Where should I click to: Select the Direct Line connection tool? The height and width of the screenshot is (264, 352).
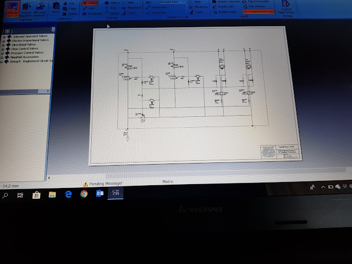156,7
